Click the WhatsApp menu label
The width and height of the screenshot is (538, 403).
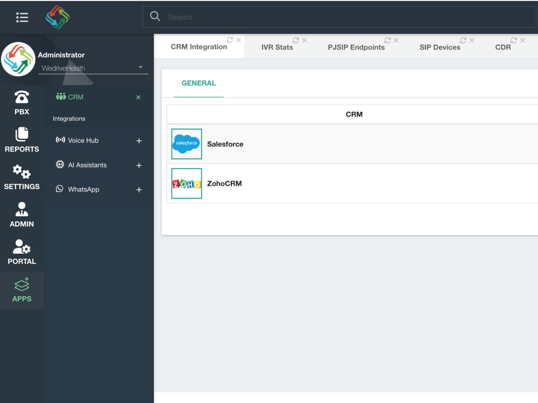click(x=83, y=189)
